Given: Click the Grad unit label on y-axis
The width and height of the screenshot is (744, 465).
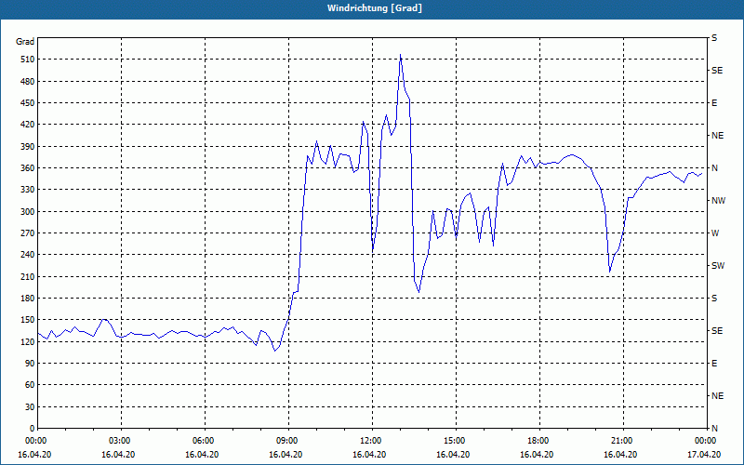Looking at the screenshot, I should (25, 42).
